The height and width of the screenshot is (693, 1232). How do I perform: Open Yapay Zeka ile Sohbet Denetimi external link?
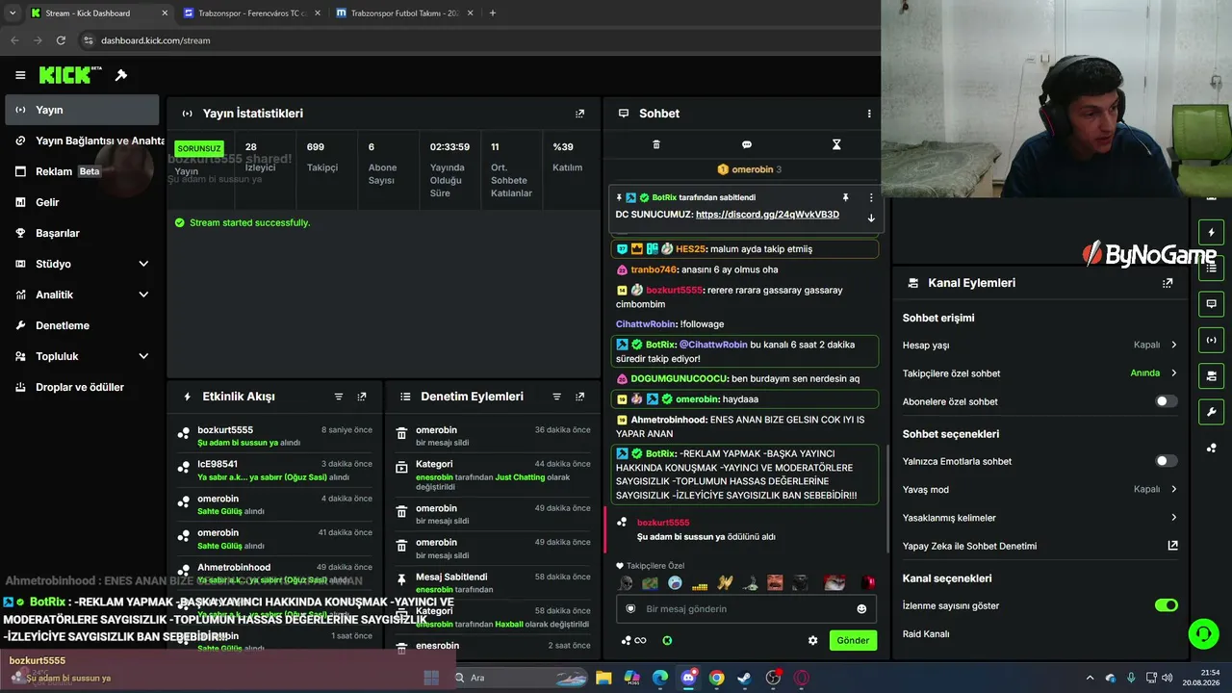pos(1172,546)
